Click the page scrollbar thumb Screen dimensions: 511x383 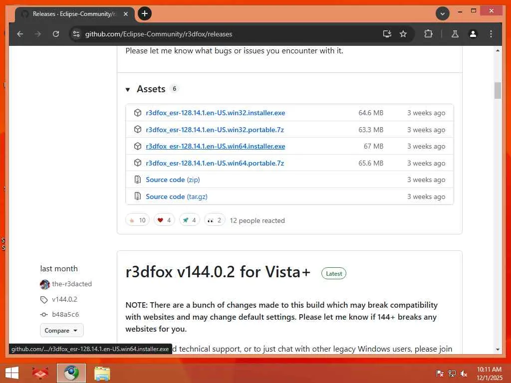(x=498, y=91)
